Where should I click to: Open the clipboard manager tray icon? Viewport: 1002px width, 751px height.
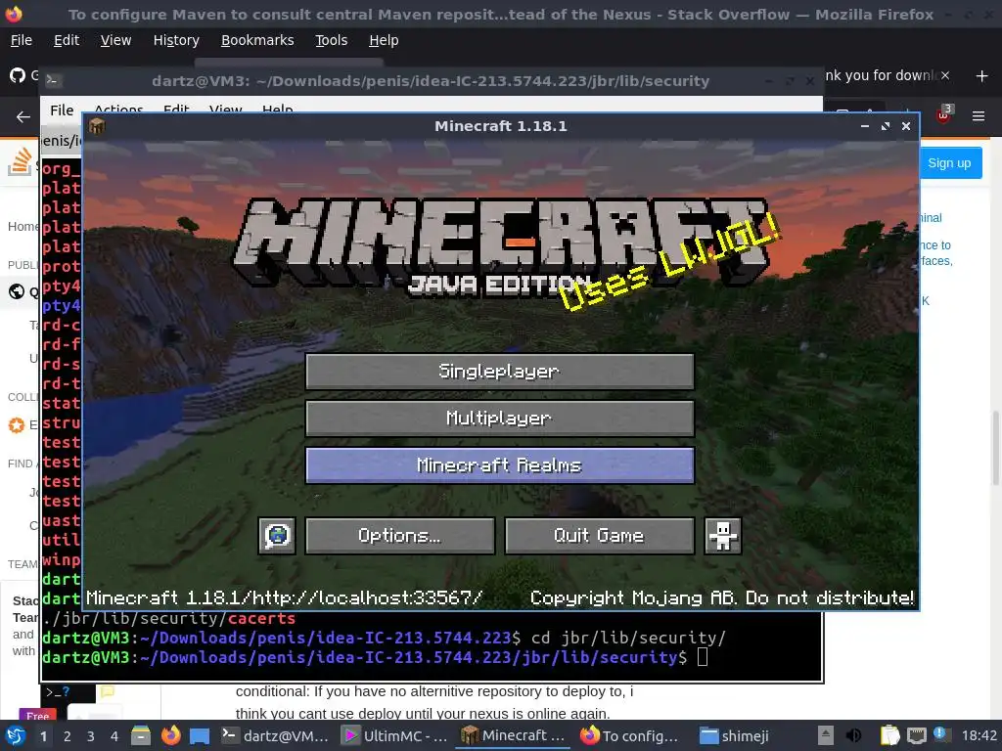[x=889, y=735]
